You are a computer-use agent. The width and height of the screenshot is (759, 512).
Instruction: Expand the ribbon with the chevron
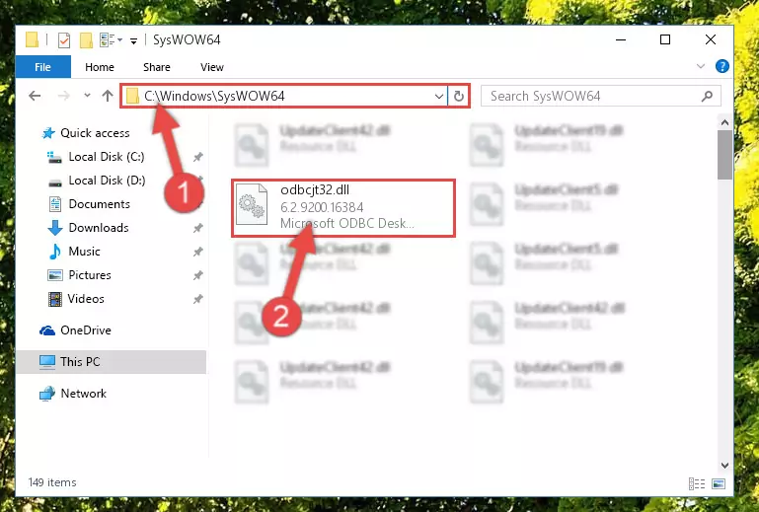[x=701, y=66]
